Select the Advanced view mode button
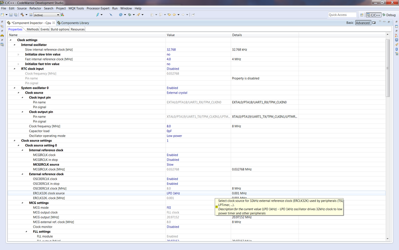This screenshot has width=399, height=250. coord(363,23)
